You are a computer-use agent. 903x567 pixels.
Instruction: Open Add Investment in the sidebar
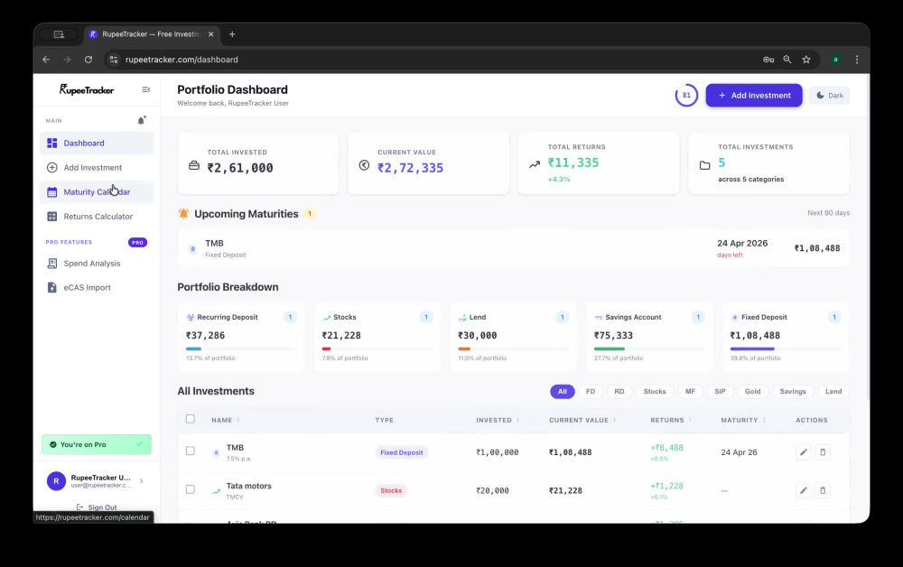click(x=97, y=168)
